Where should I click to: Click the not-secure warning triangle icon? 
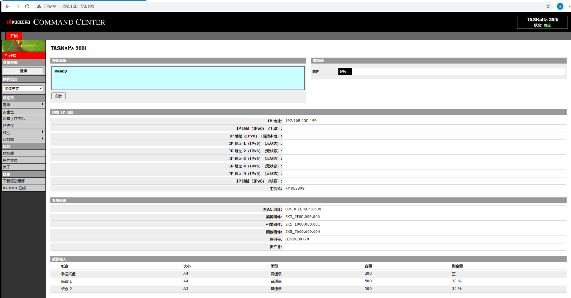(39, 6)
